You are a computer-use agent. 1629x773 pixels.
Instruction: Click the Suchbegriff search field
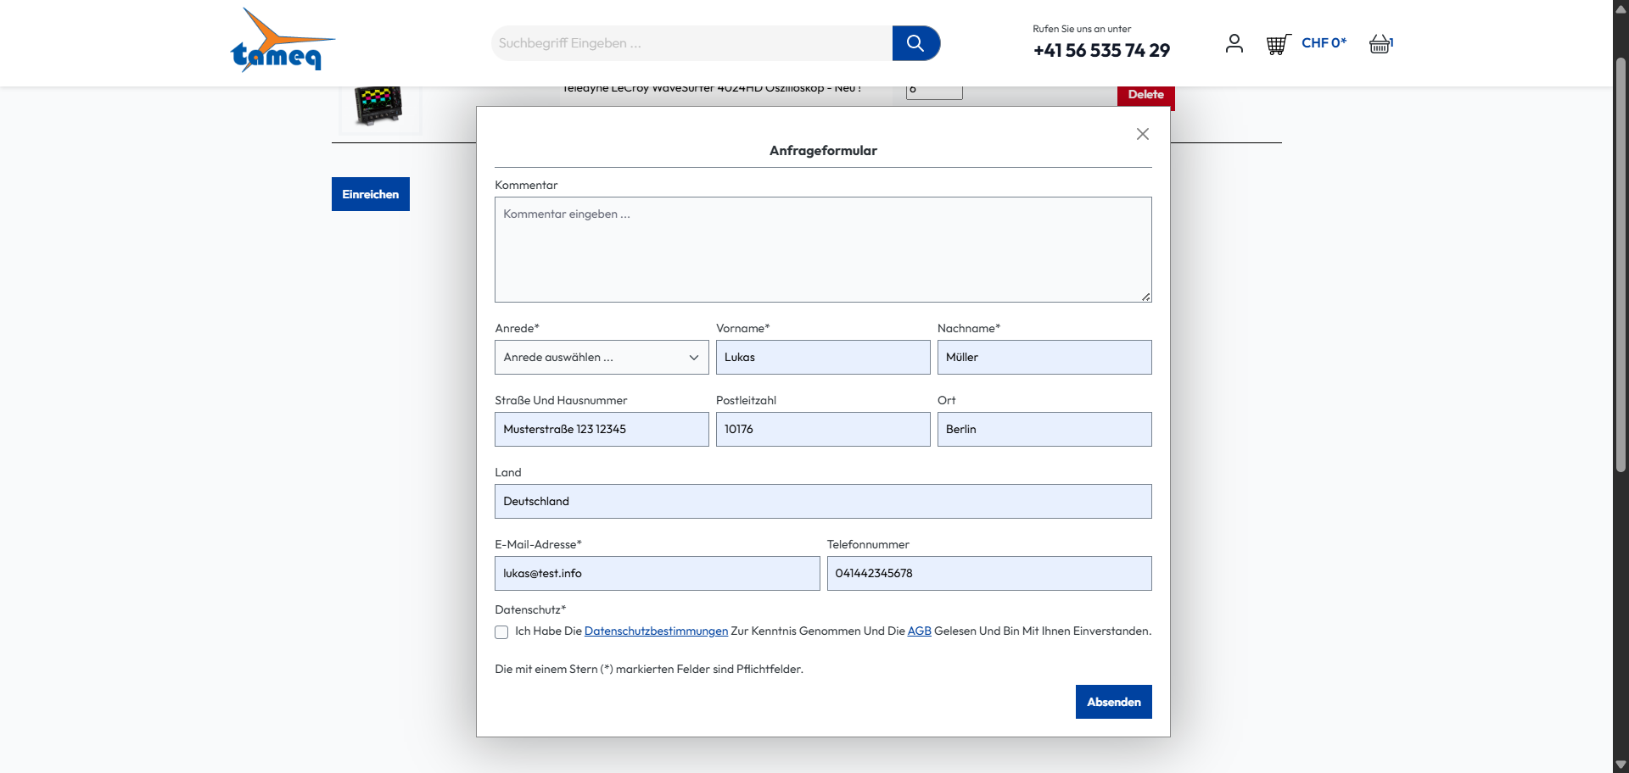[x=691, y=43]
